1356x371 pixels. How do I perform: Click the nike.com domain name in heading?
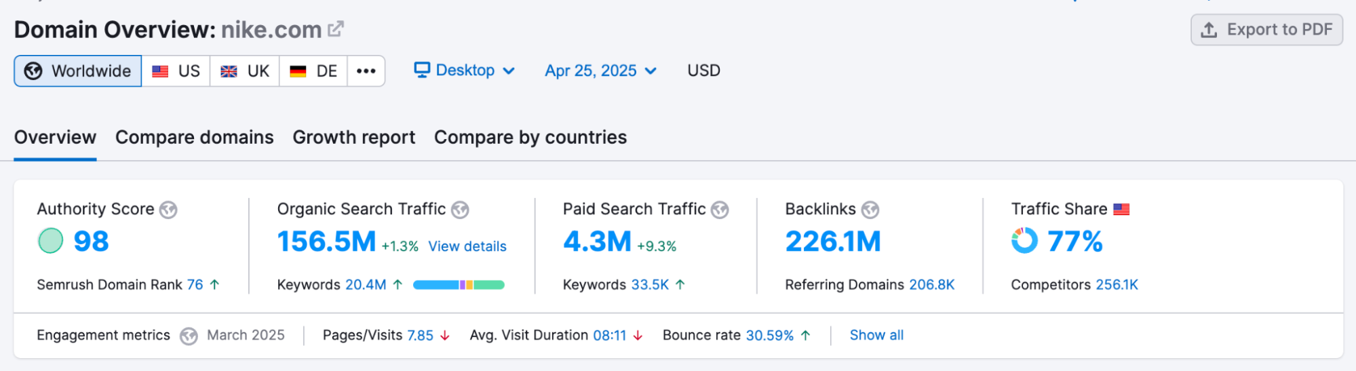pyautogui.click(x=271, y=30)
